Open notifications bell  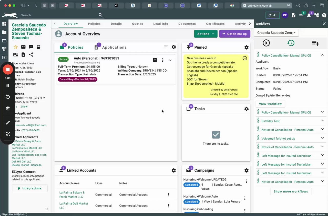point(309,15)
